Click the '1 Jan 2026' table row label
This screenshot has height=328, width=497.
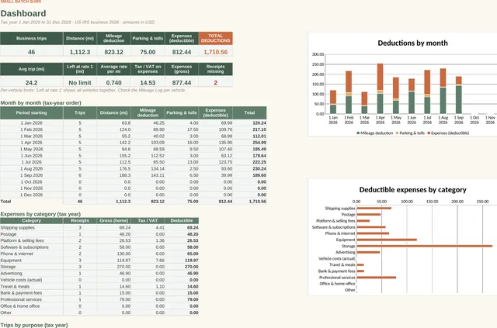[x=31, y=123]
